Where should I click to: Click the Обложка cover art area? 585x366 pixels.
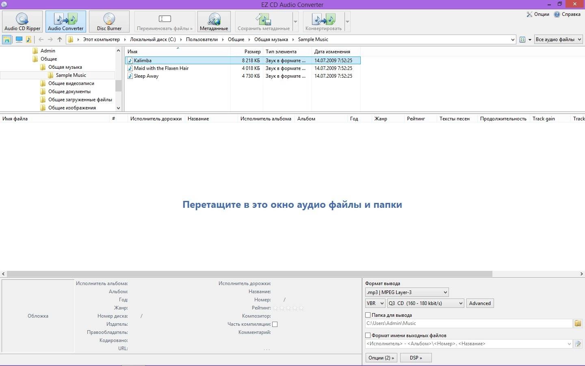(x=38, y=316)
